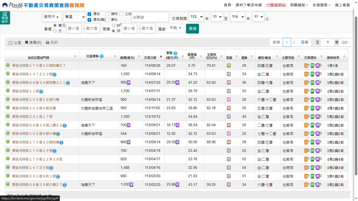Open the 舊版網站 link
The height and width of the screenshot is (201, 358).
(276, 5)
